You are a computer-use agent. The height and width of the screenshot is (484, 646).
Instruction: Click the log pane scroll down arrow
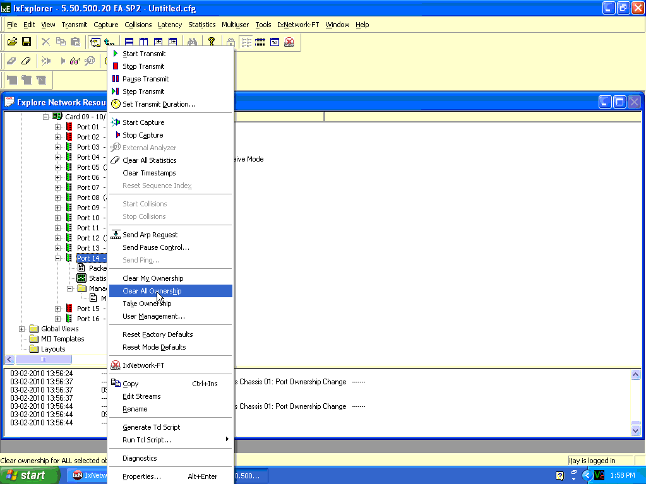pyautogui.click(x=636, y=431)
